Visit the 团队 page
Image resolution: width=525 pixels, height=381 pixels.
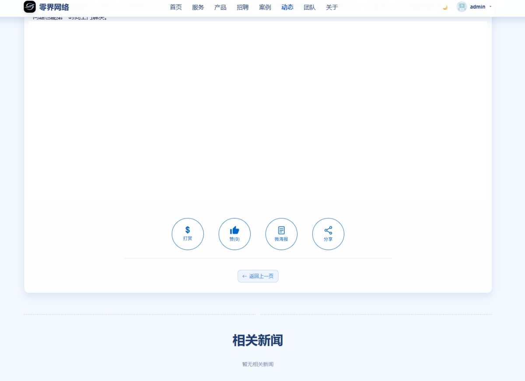(x=310, y=7)
